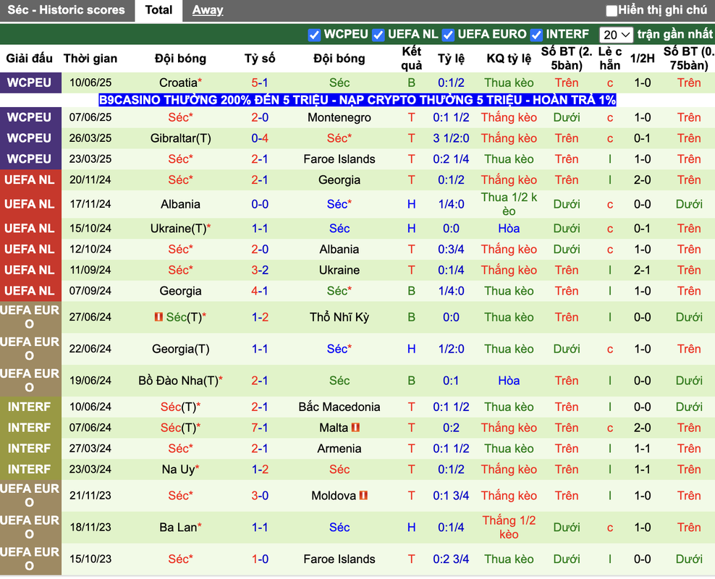The width and height of the screenshot is (715, 579).
Task: Click the UEFA EURO label for 27/06/24
Action: click(30, 317)
